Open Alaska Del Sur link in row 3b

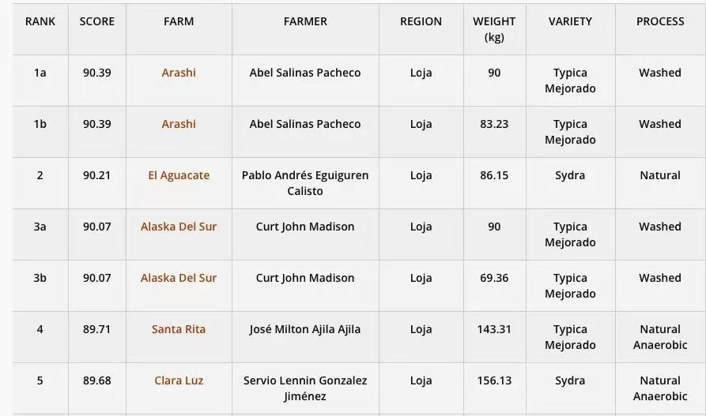coord(179,278)
